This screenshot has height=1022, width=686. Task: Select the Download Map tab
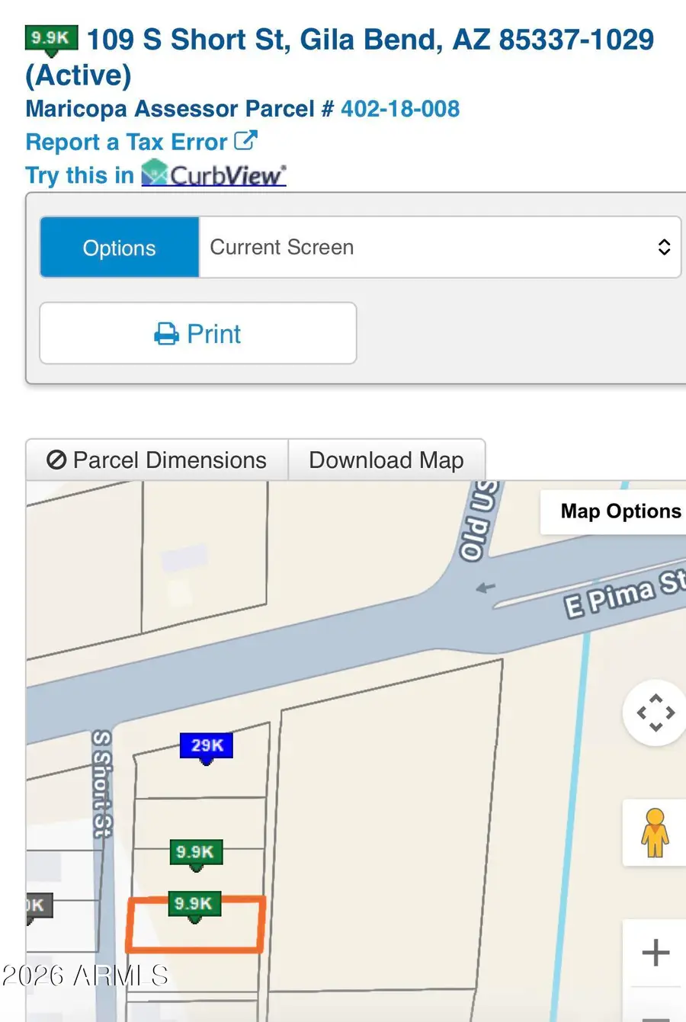386,460
